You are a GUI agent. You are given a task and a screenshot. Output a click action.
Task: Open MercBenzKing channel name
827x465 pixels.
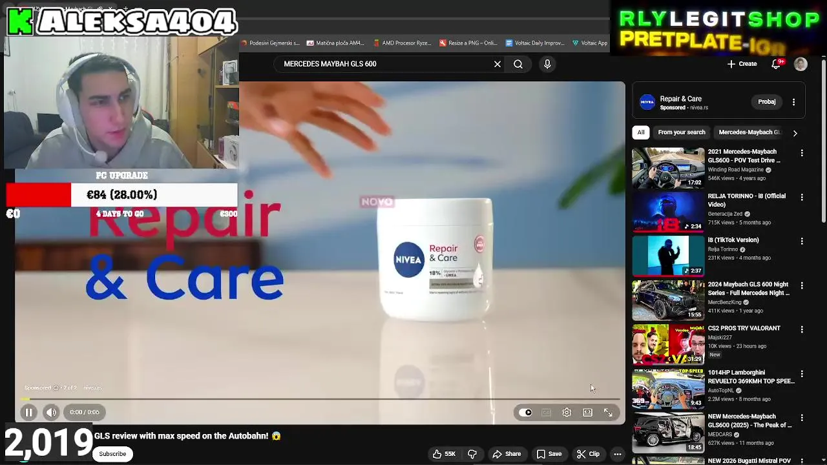724,302
